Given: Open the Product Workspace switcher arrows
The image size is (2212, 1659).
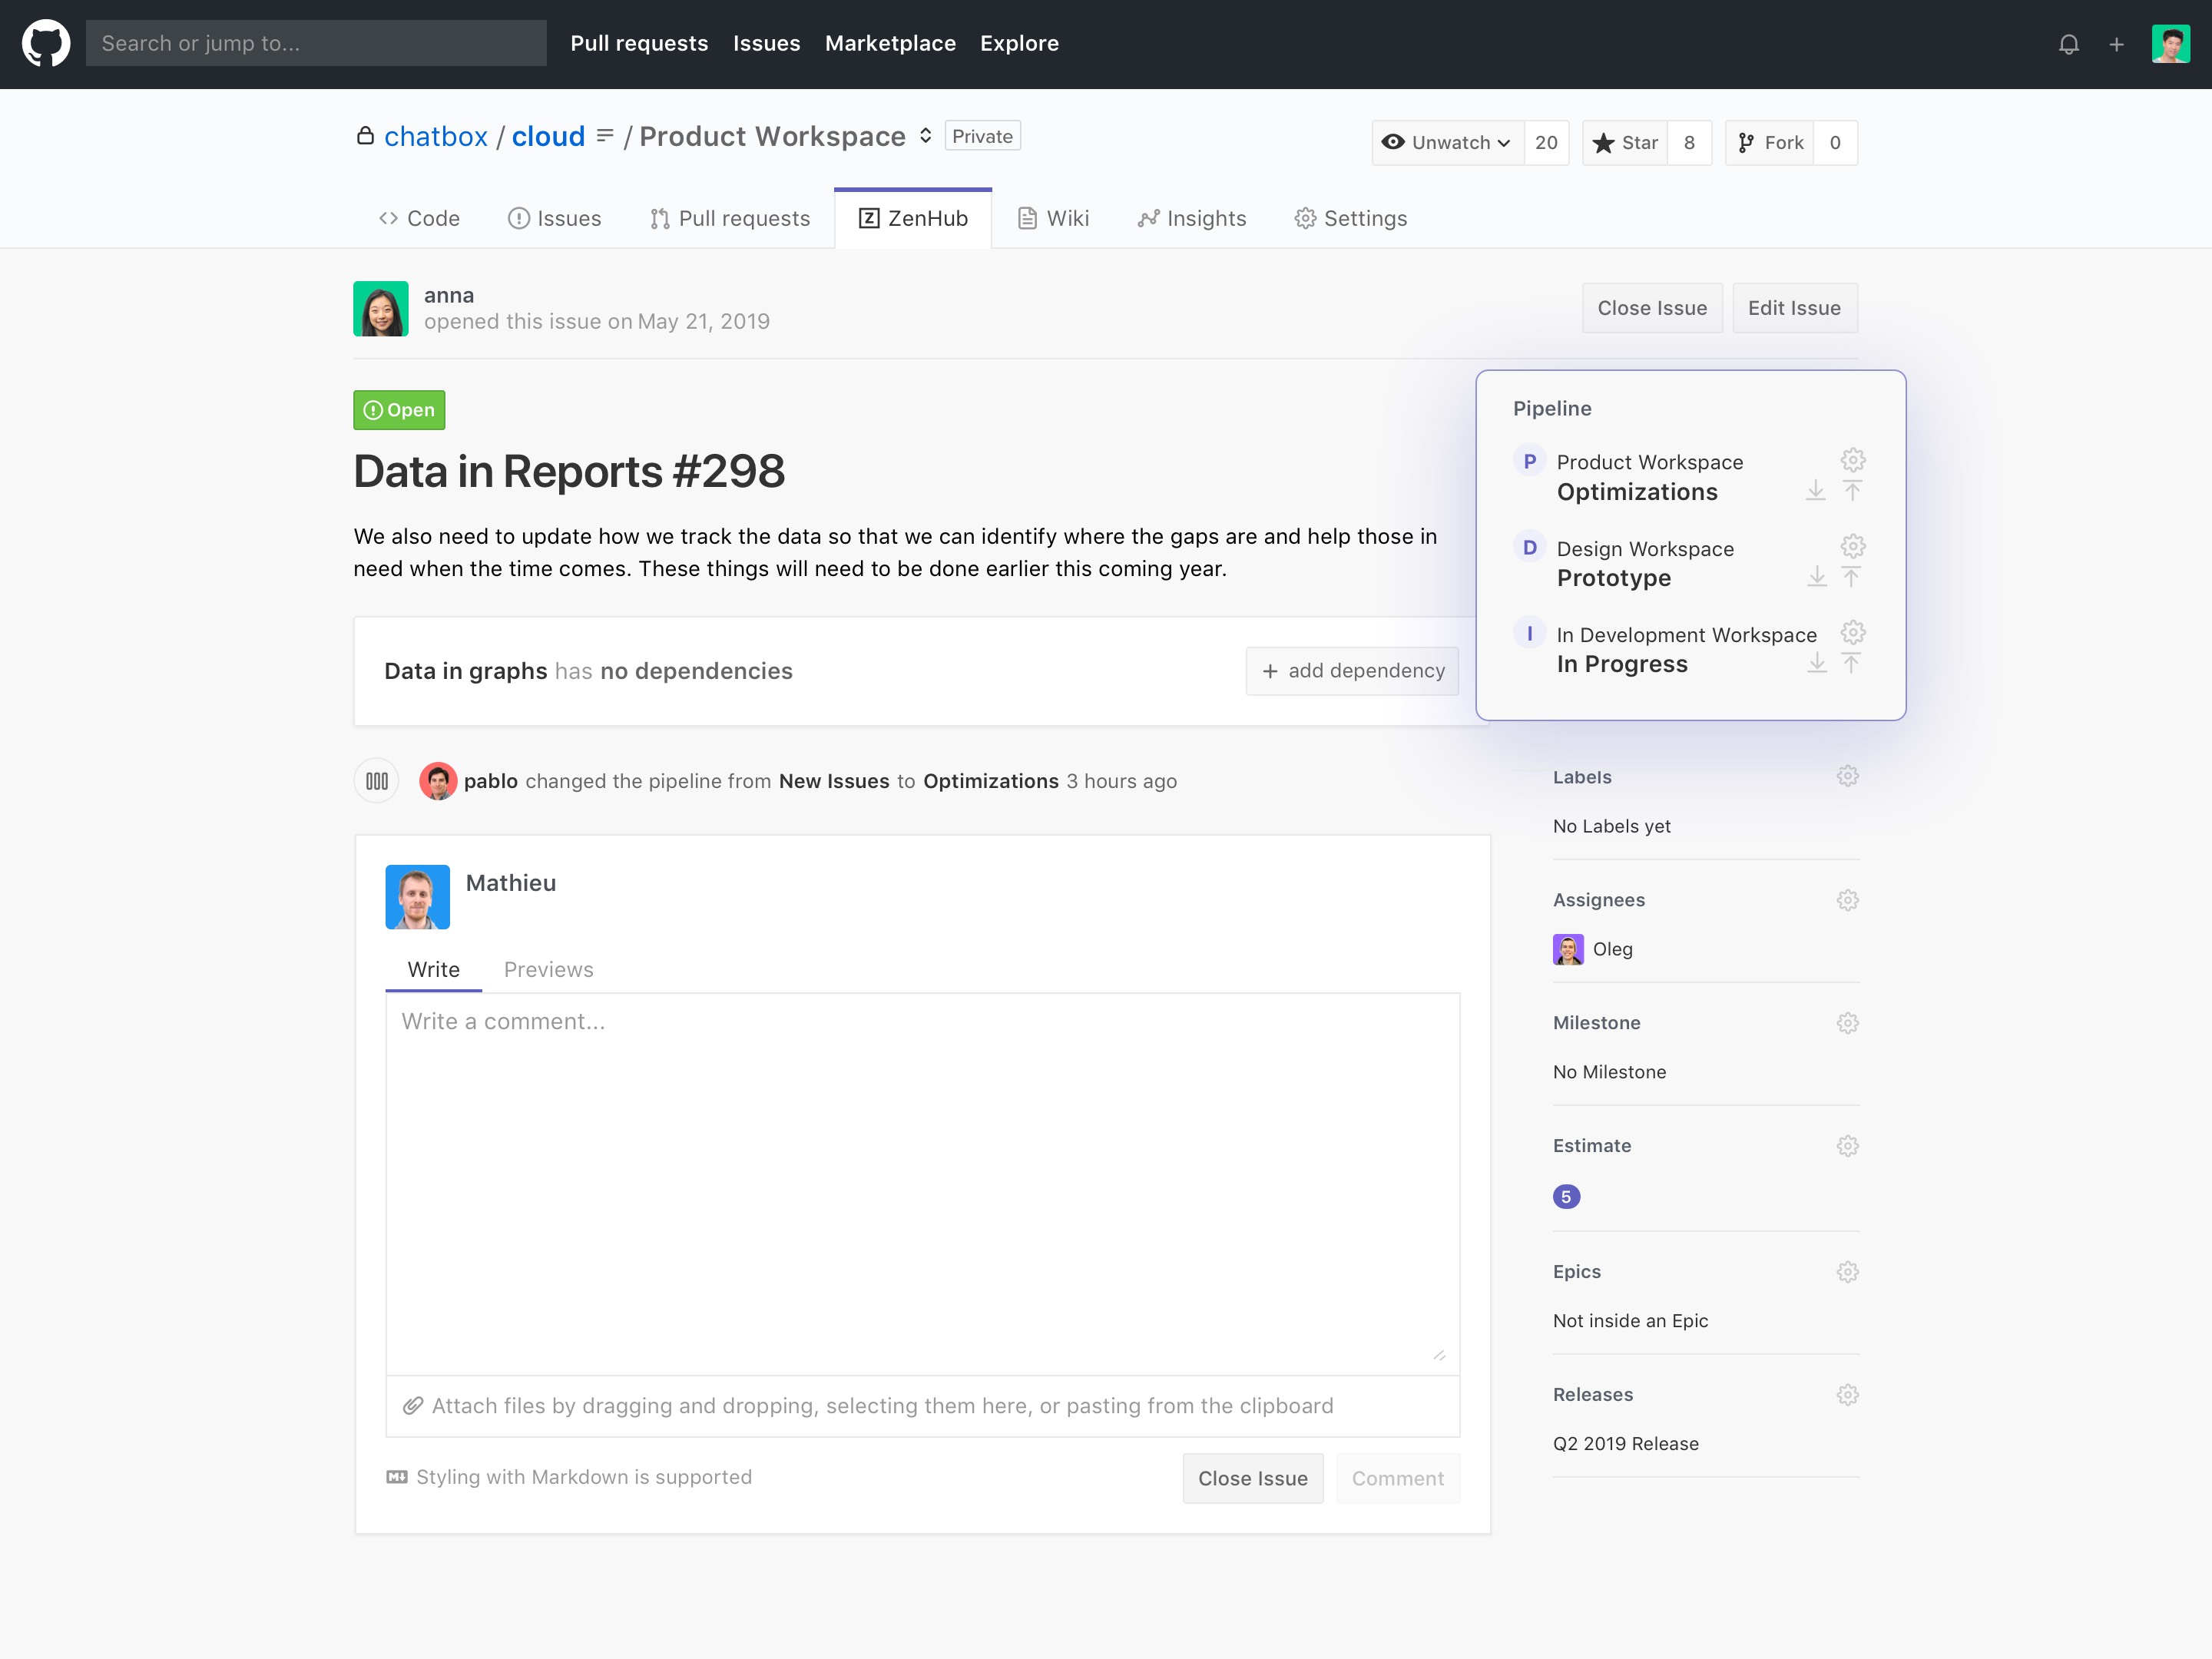Looking at the screenshot, I should pos(926,136).
